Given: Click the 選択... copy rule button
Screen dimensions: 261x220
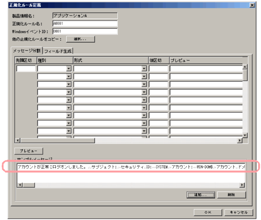Looking at the screenshot, I should coord(80,39).
